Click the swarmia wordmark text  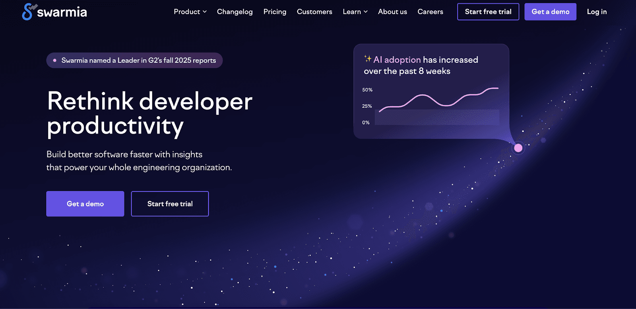click(x=62, y=12)
